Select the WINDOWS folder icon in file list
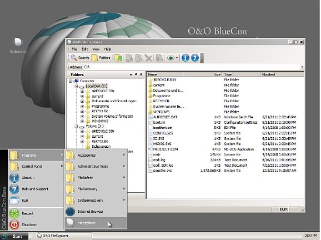The height and width of the screenshot is (240, 321). tap(150, 112)
